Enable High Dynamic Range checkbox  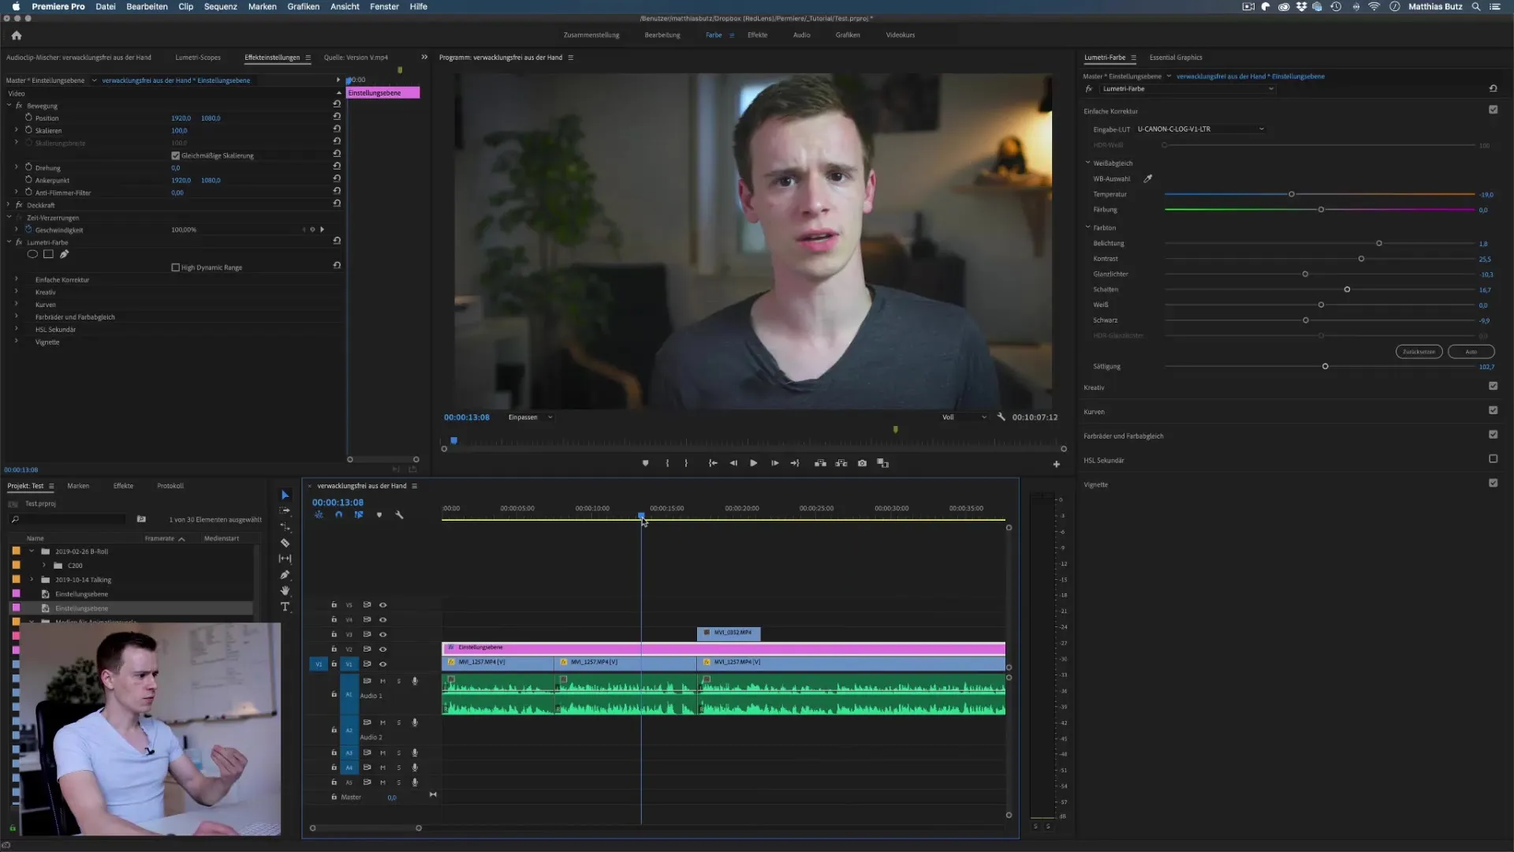175,267
